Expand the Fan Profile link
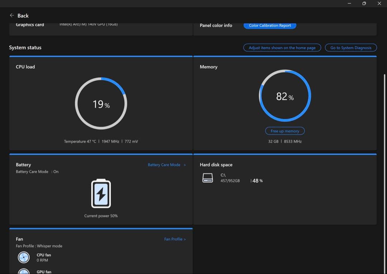The height and width of the screenshot is (274, 387). point(175,239)
